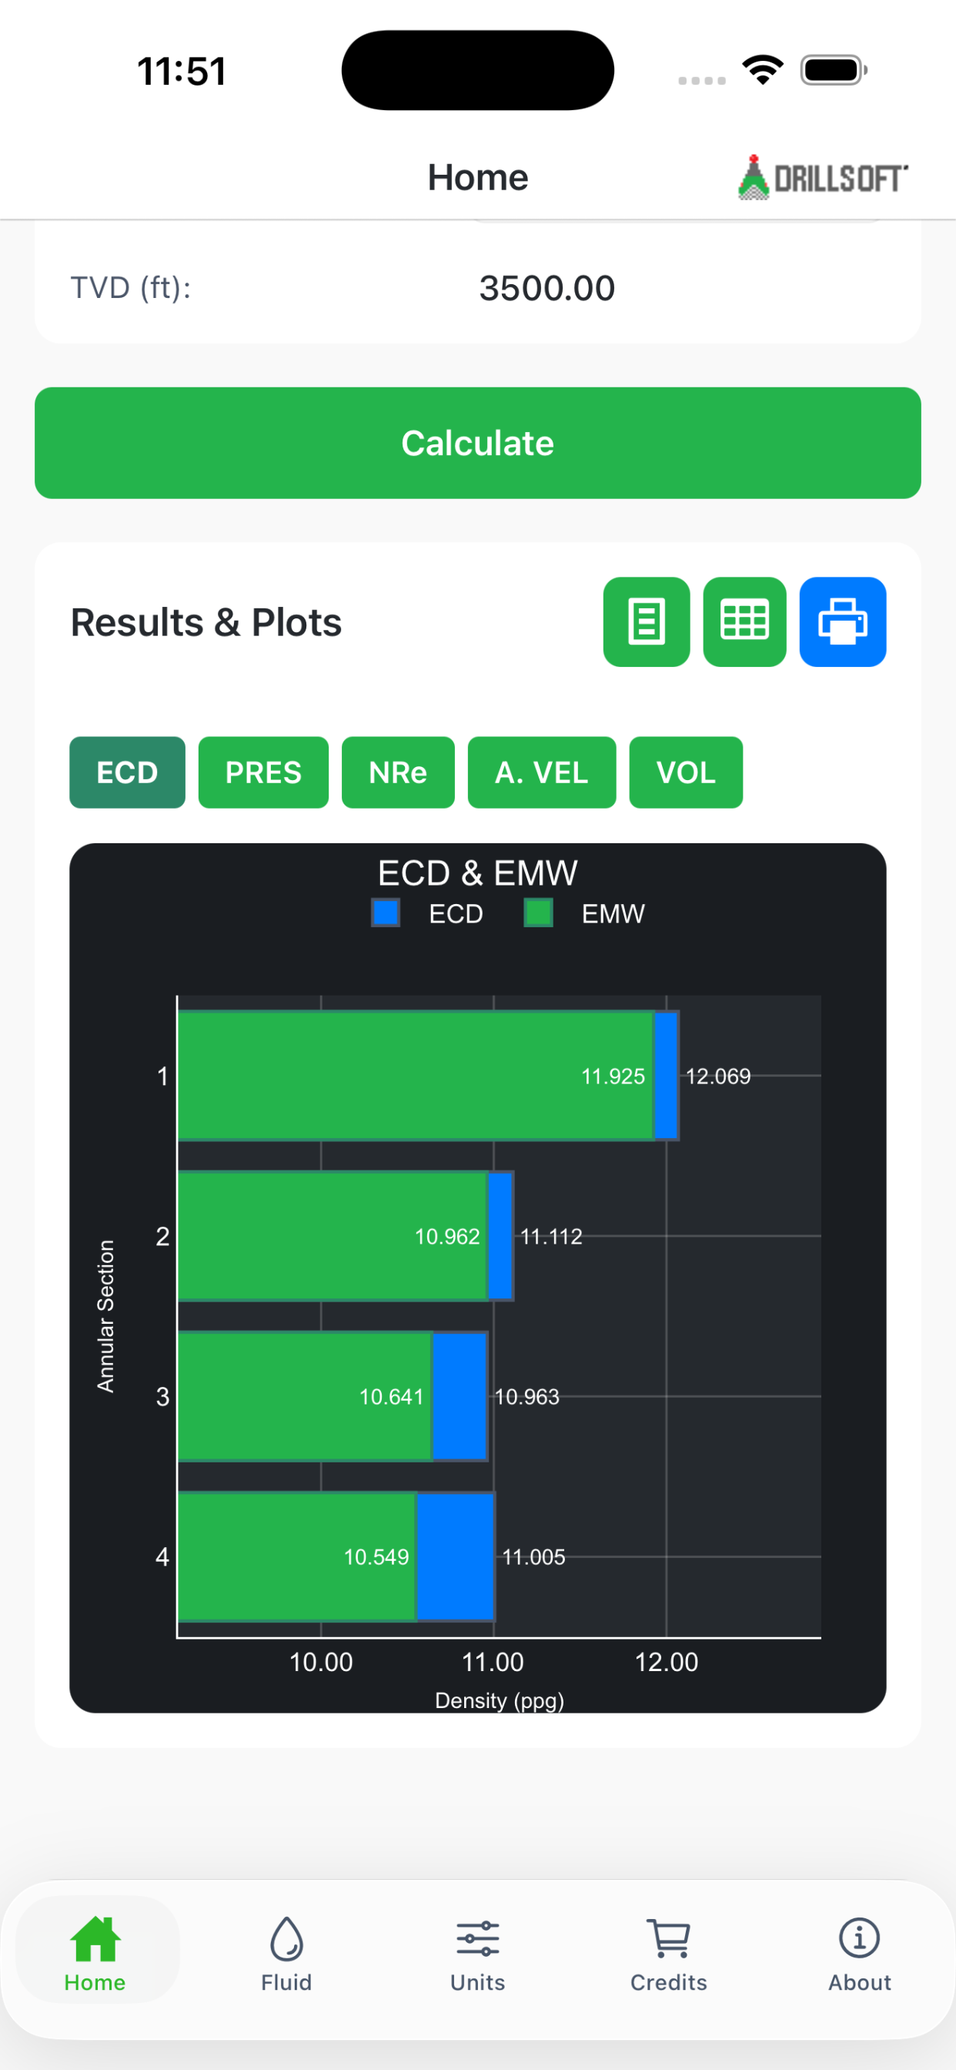Edit the TVD (ft) value 3500.00
Screen dimensions: 956x2070
click(547, 288)
